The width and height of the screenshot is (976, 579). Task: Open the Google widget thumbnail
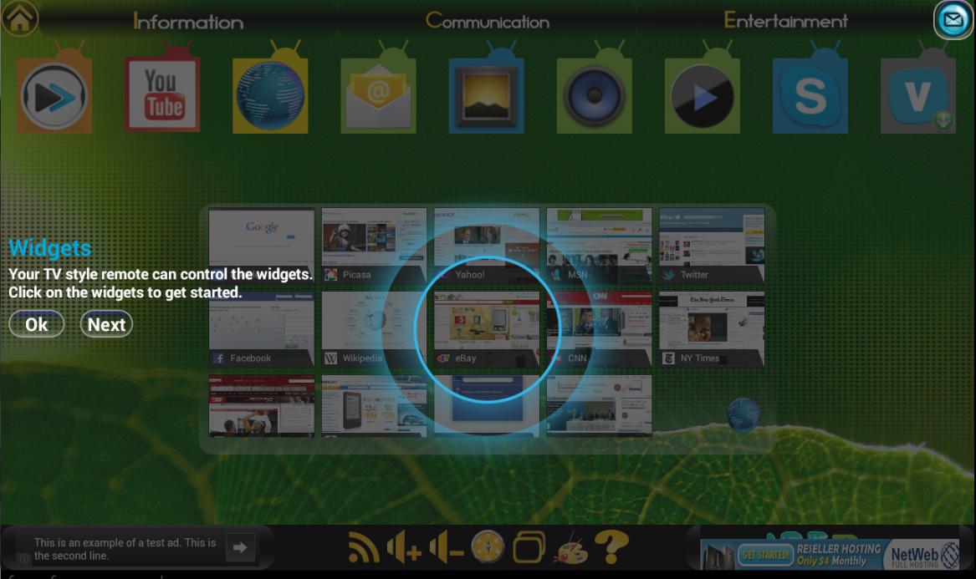click(262, 246)
